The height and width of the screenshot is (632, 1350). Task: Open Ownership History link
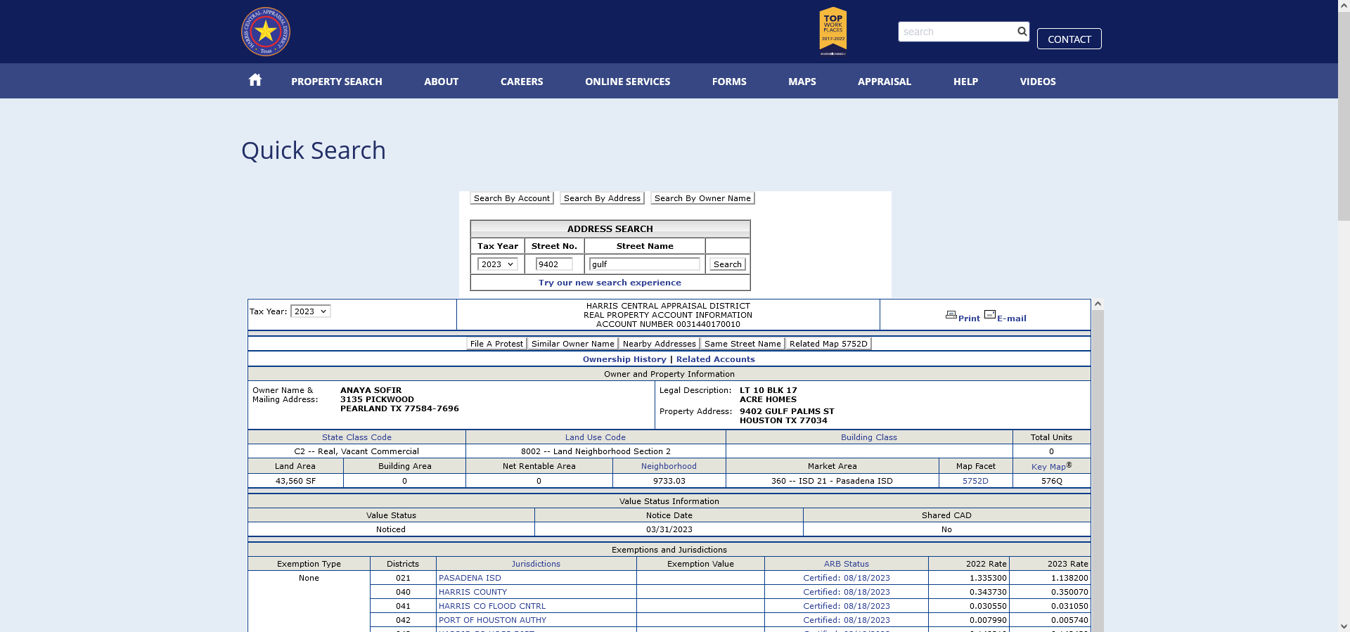(x=624, y=359)
